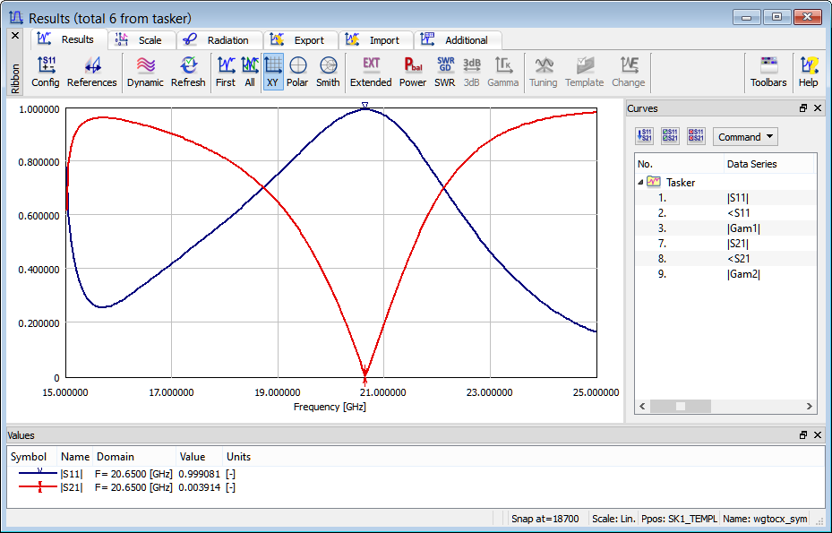Click the Curves list scroll right arrow
832x533 pixels.
(810, 406)
